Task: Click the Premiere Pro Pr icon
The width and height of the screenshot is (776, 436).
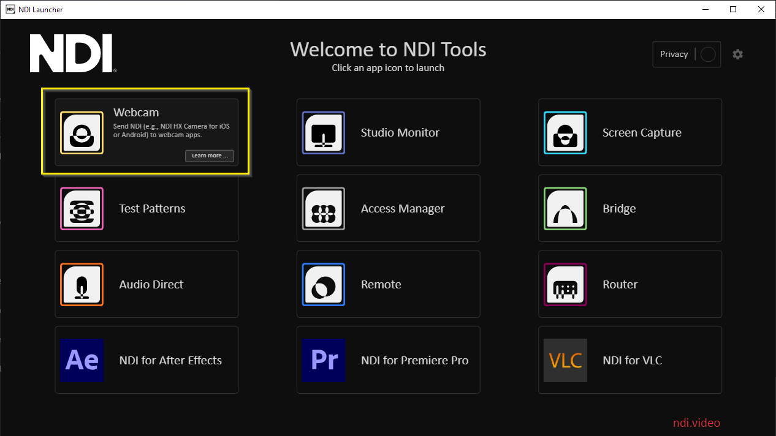Action: 324,361
